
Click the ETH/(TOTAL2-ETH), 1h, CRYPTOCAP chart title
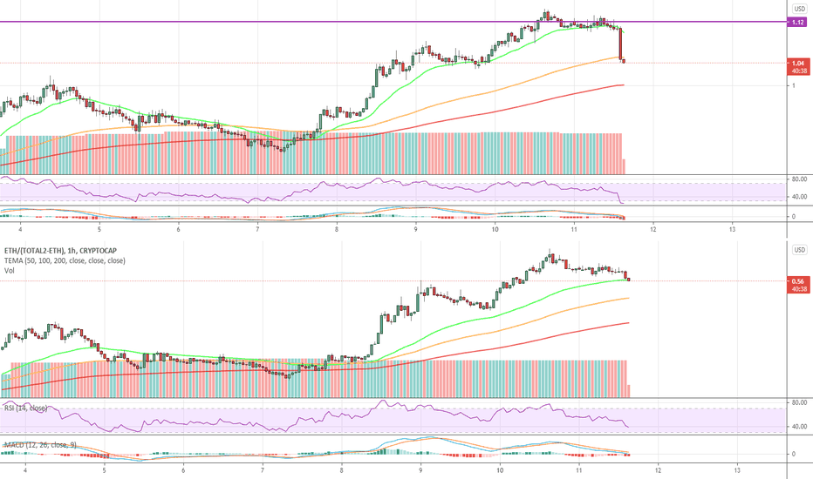coord(60,251)
